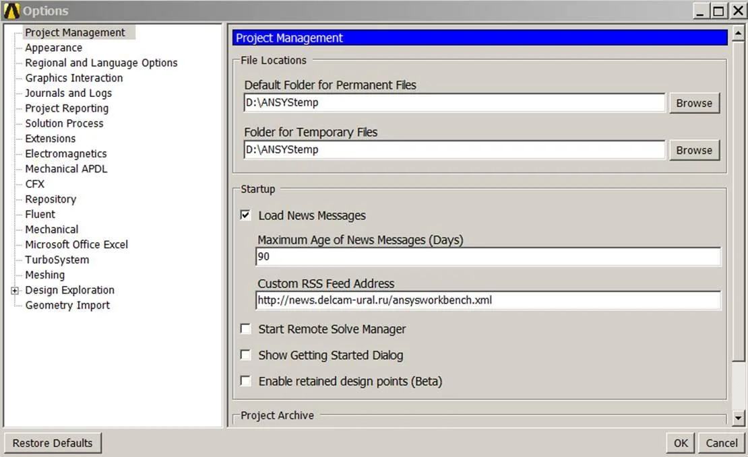Select Solution Process in the tree
The height and width of the screenshot is (457, 748).
(x=64, y=123)
